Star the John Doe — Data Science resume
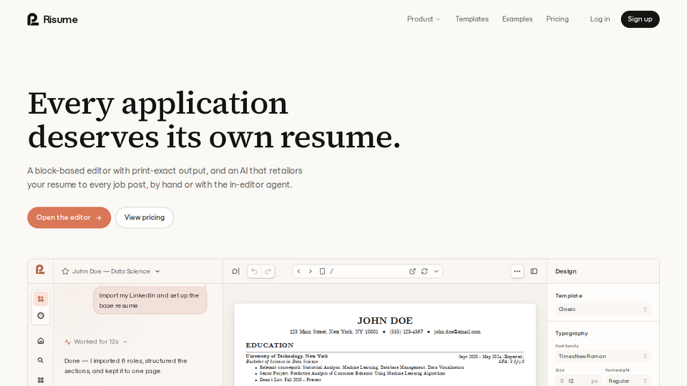This screenshot has width=687, height=386. 65,272
